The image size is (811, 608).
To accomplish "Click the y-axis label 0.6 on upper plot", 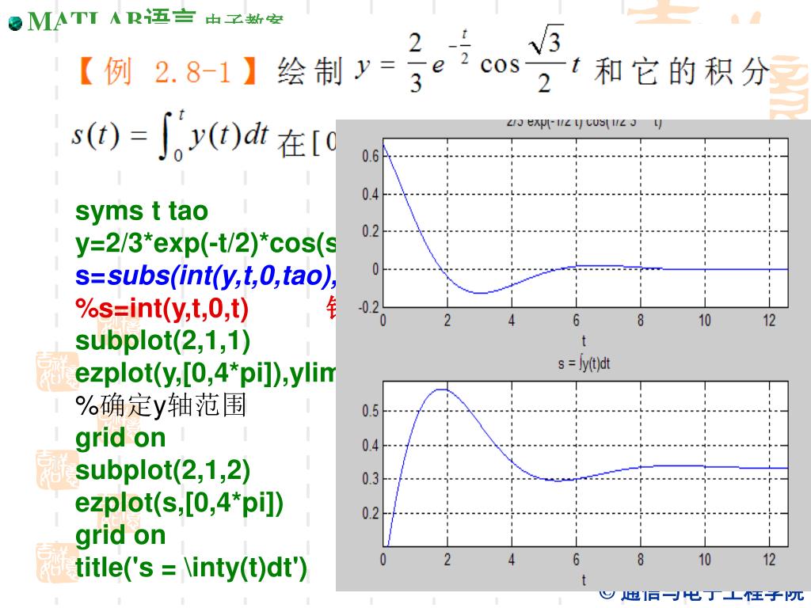I will click(x=370, y=156).
